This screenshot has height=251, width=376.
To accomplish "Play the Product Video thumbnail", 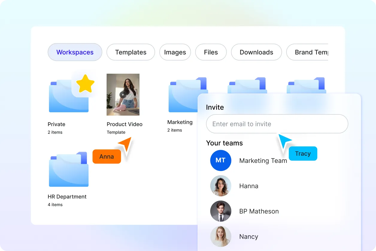I will click(x=123, y=95).
